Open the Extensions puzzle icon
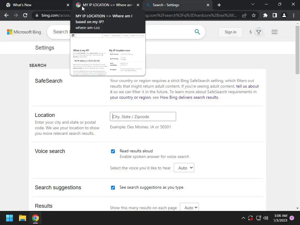The image size is (300, 225). (x=265, y=15)
